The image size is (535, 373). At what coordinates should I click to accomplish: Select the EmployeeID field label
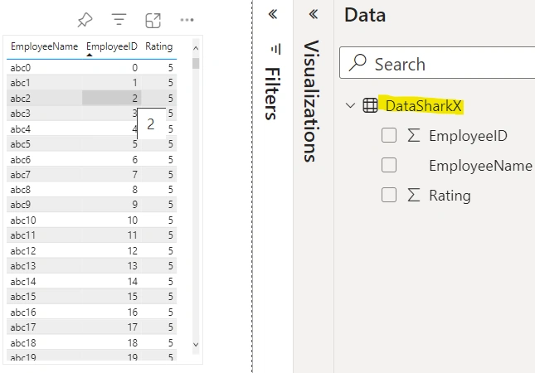click(468, 136)
